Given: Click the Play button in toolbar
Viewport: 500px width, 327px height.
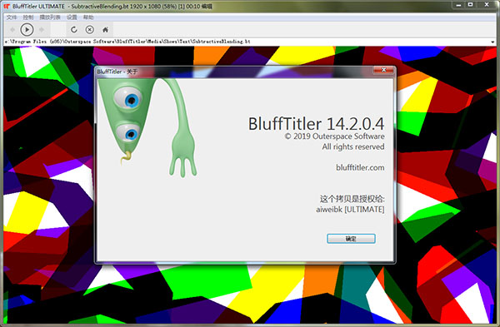Looking at the screenshot, I should 27,30.
